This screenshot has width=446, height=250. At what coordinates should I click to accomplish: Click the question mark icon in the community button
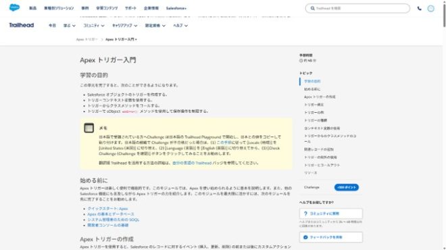(x=305, y=214)
